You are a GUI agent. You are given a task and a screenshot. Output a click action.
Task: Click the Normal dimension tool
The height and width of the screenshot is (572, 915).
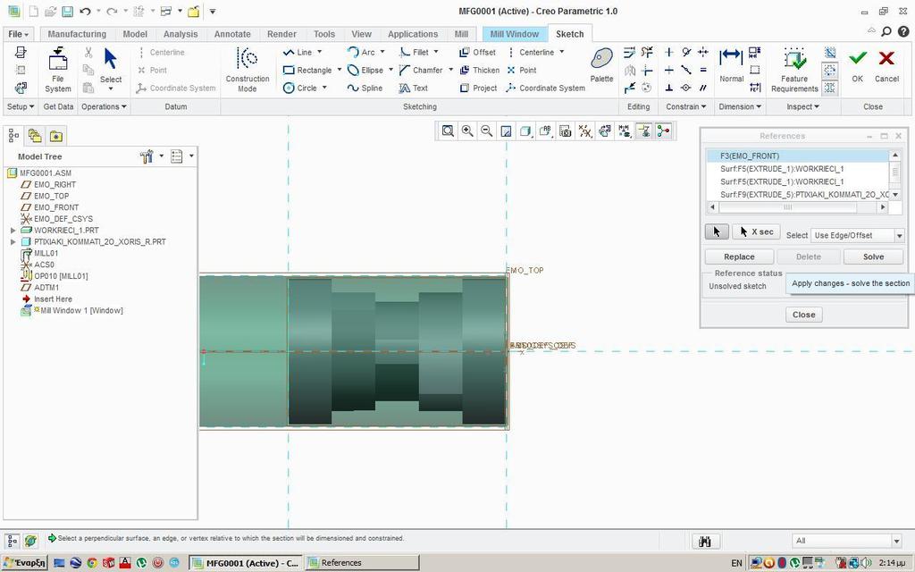tap(731, 65)
